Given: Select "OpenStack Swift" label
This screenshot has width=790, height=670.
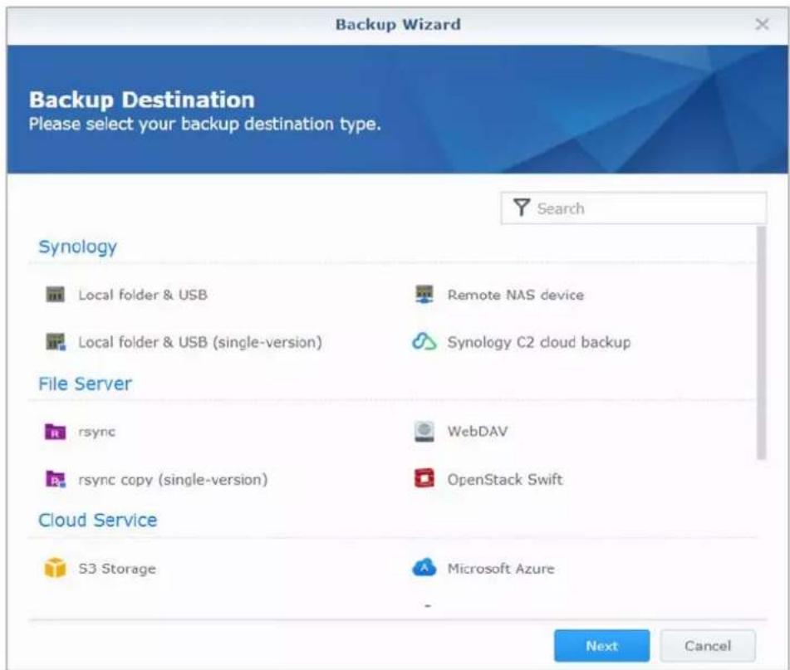Looking at the screenshot, I should click(505, 479).
